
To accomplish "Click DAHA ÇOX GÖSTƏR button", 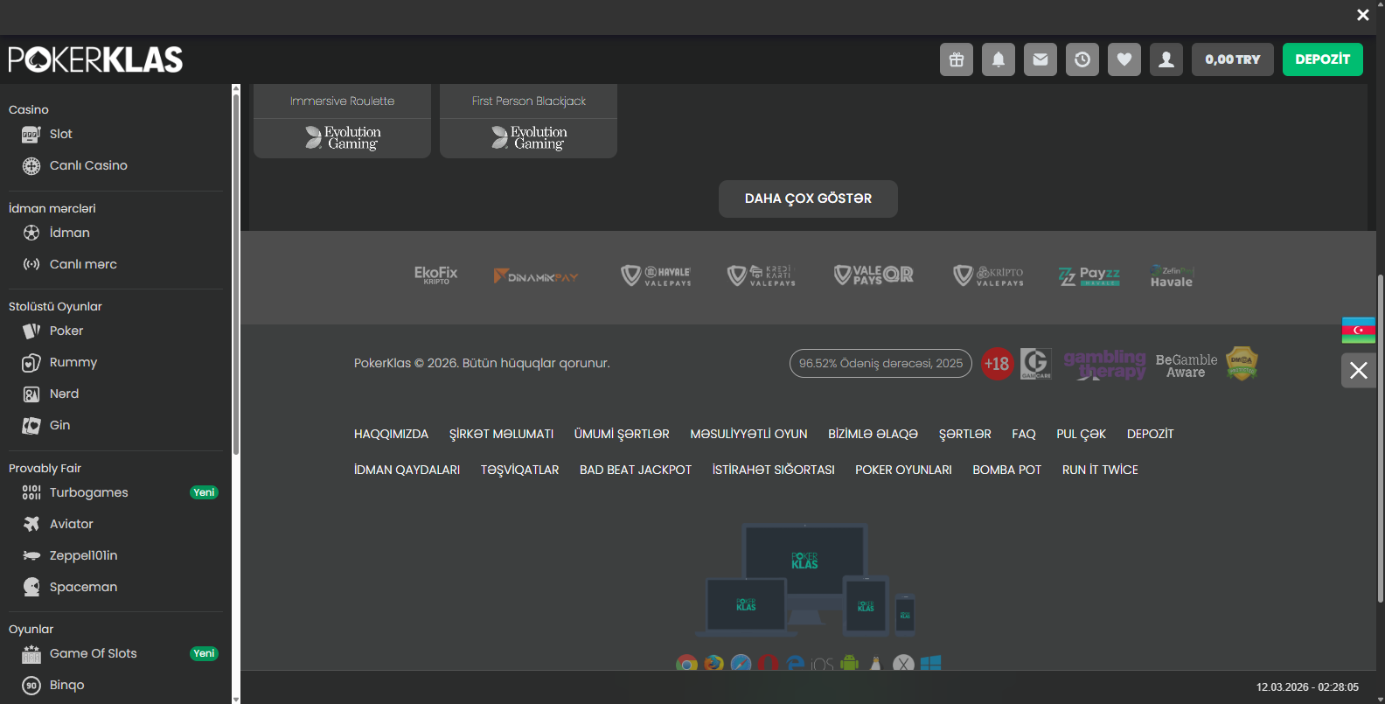I will coord(807,199).
